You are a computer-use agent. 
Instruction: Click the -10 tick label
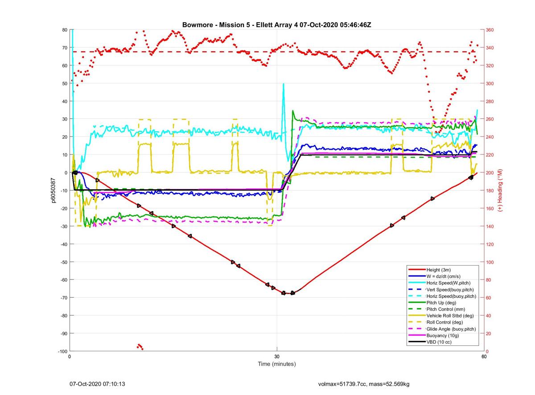click(x=63, y=191)
